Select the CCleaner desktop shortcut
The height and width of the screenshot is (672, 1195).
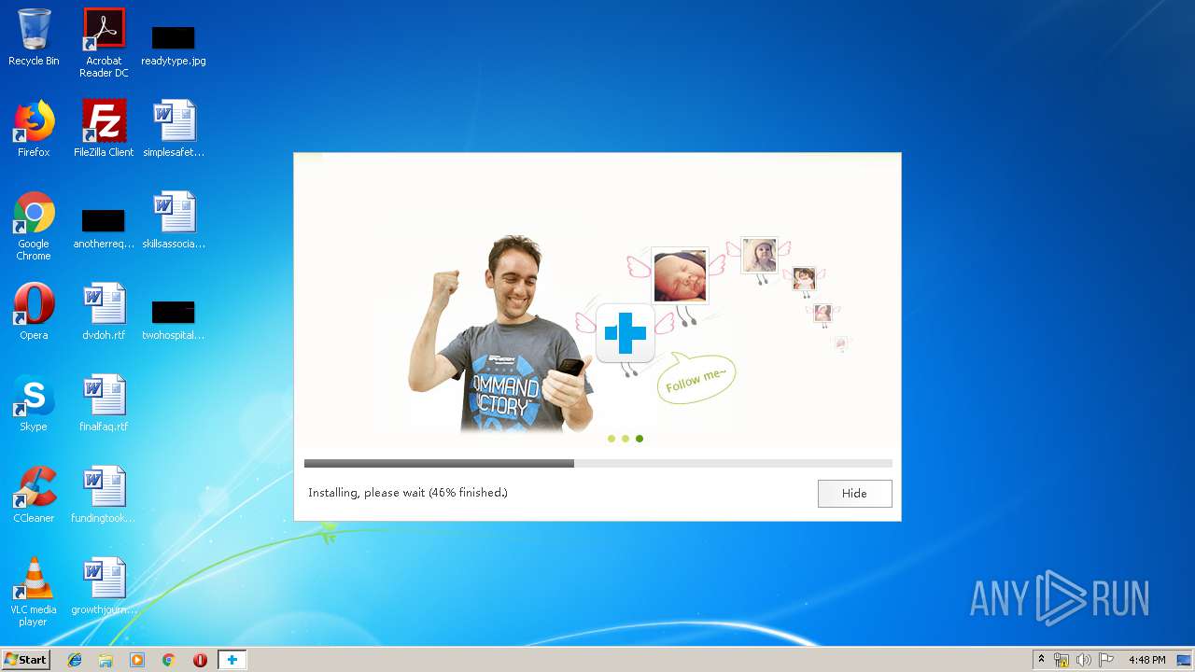point(34,496)
